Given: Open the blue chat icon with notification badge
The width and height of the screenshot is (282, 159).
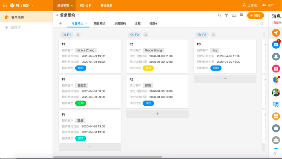Looking at the screenshot, I should [276, 44].
